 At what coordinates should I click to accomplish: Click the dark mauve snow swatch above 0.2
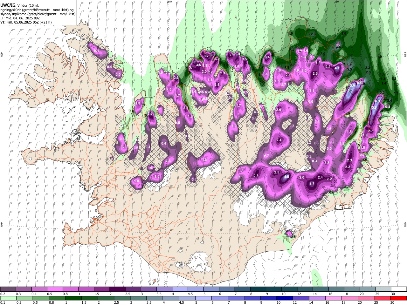coord(8,289)
